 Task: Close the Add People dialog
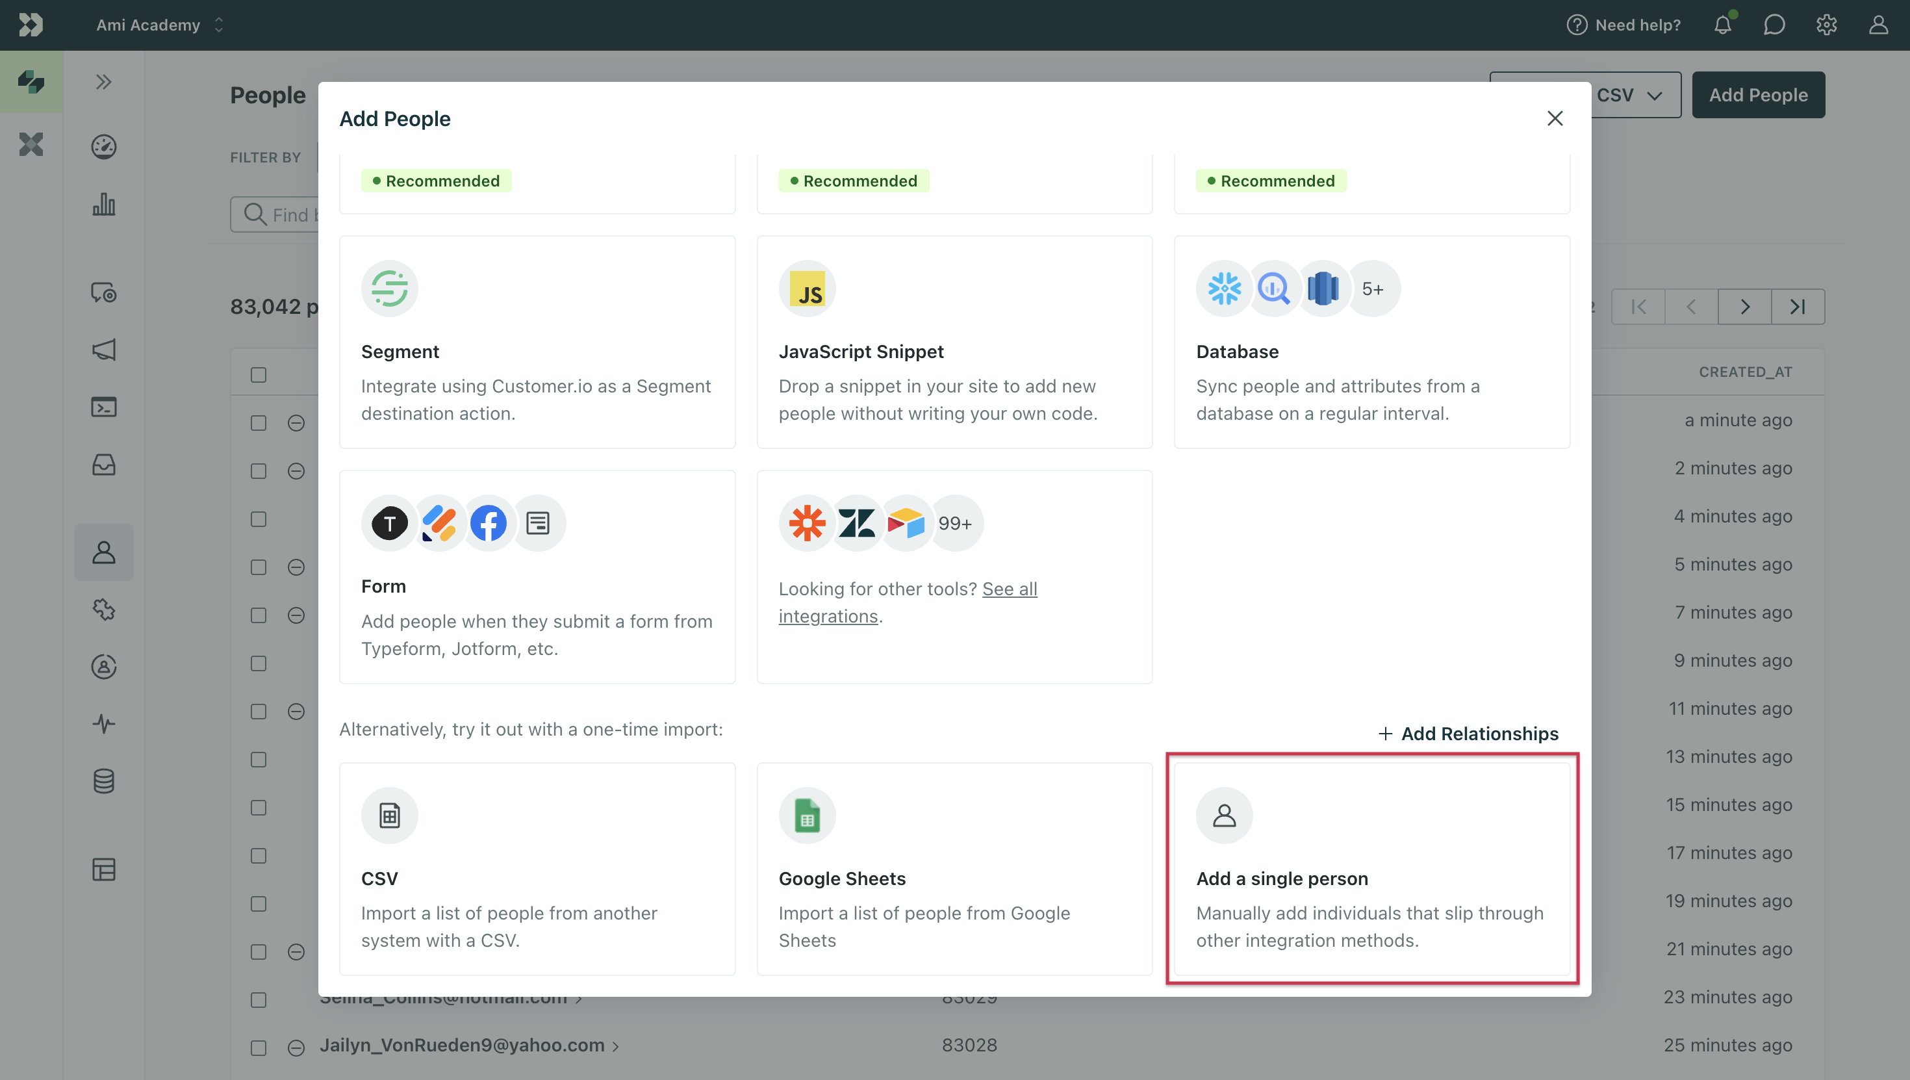coord(1555,118)
